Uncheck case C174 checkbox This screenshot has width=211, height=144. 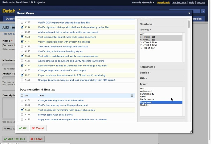pyautogui.click(x=22, y=27)
